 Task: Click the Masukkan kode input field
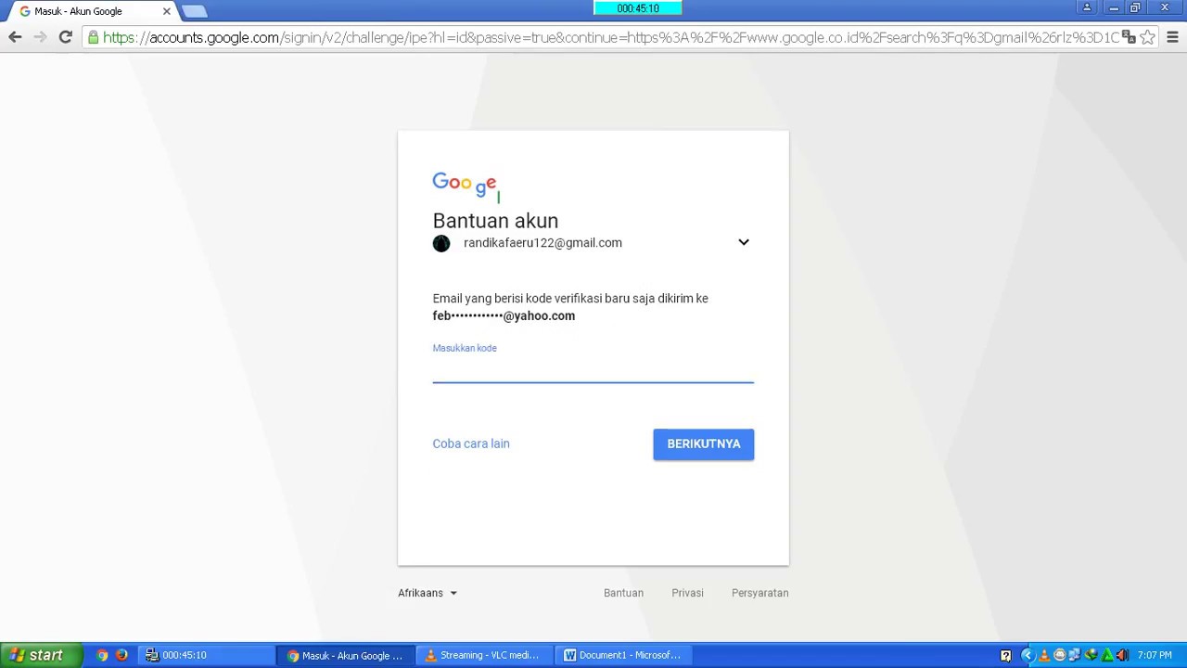click(x=593, y=369)
